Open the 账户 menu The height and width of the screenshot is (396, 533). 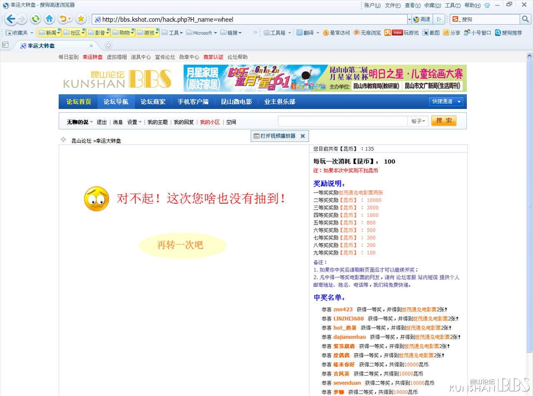point(372,5)
